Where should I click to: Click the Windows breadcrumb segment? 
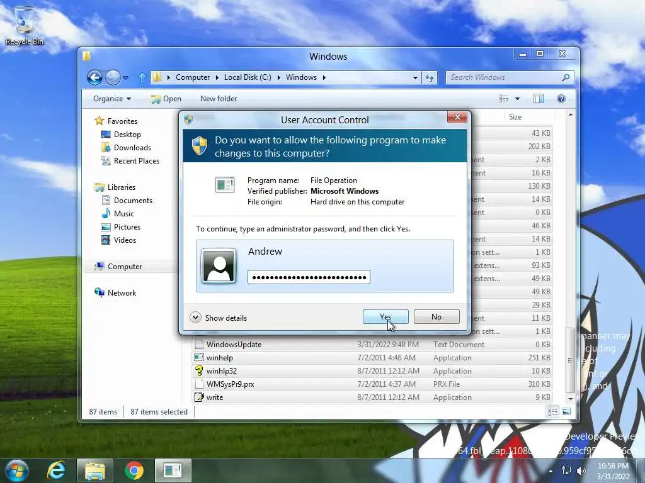[301, 77]
